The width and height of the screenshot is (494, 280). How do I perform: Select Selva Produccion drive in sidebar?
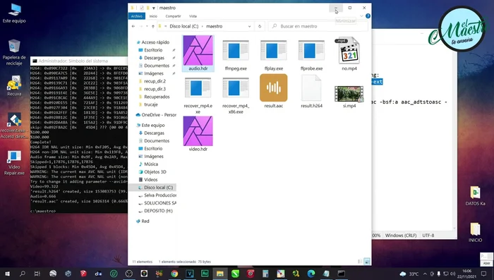[x=157, y=195]
